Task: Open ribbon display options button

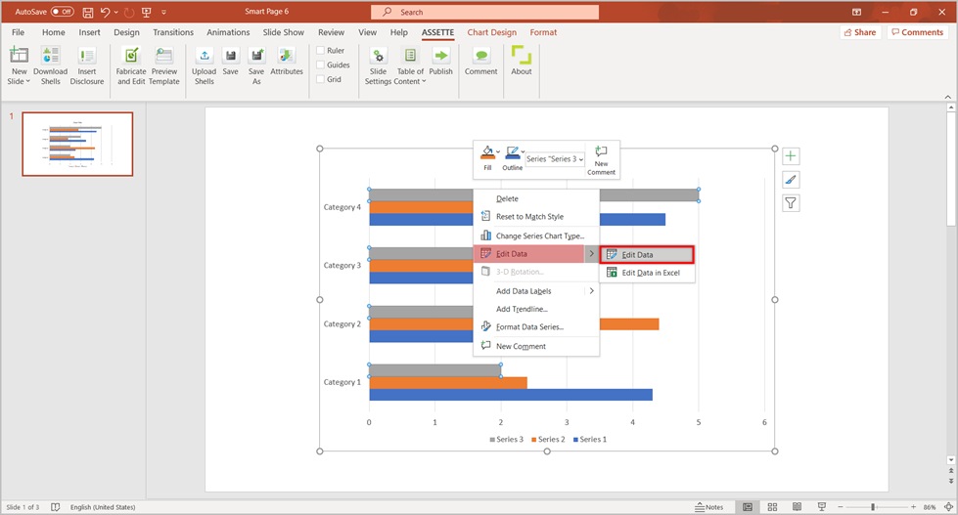Action: 856,12
